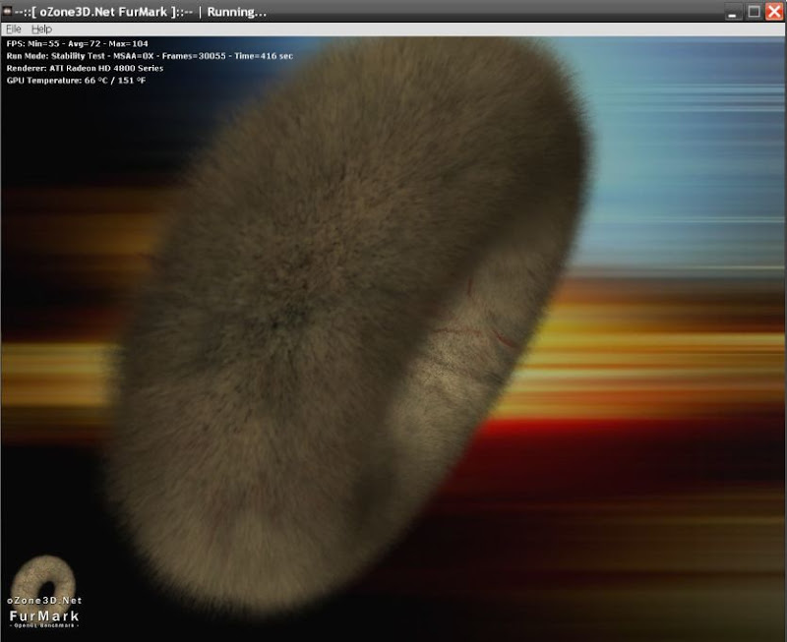Click the FurMark app icon in title bar
This screenshot has width=787, height=642.
click(x=7, y=12)
